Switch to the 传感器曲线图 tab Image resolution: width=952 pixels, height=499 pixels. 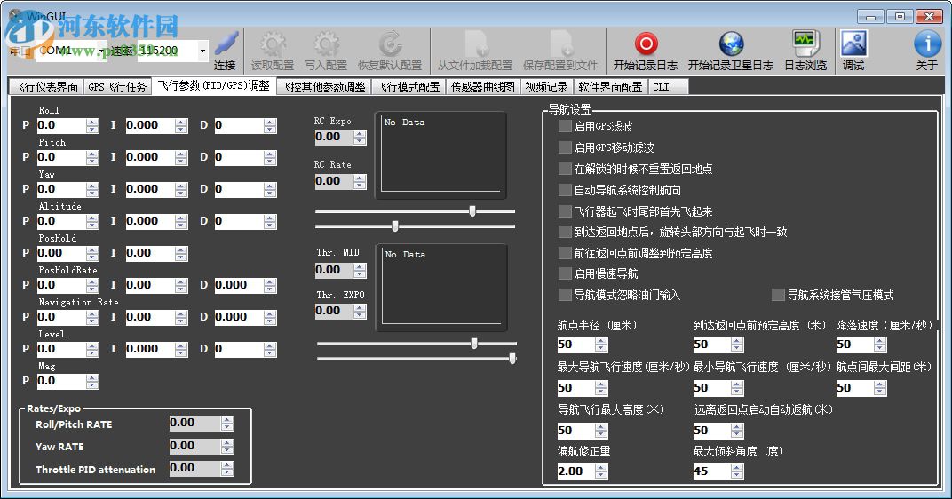483,87
